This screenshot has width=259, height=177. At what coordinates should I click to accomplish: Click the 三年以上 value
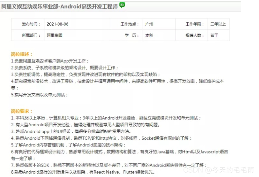[x=218, y=24]
